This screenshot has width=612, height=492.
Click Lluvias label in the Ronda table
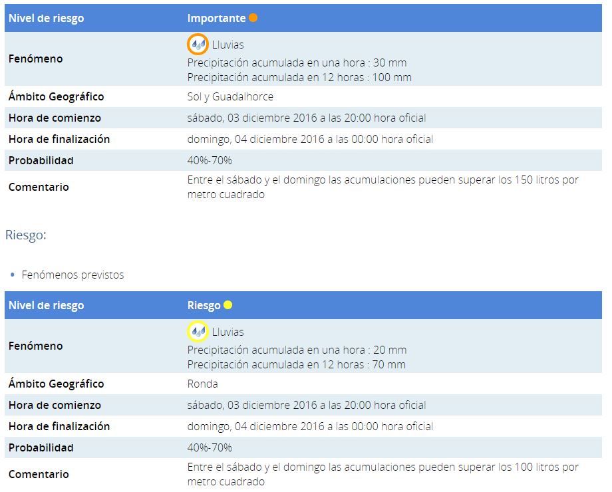[x=228, y=332]
